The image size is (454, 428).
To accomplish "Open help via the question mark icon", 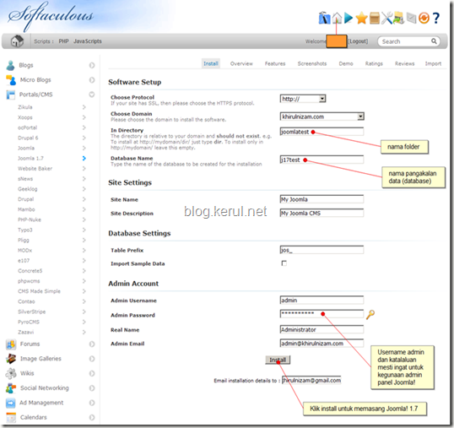I will [x=436, y=19].
